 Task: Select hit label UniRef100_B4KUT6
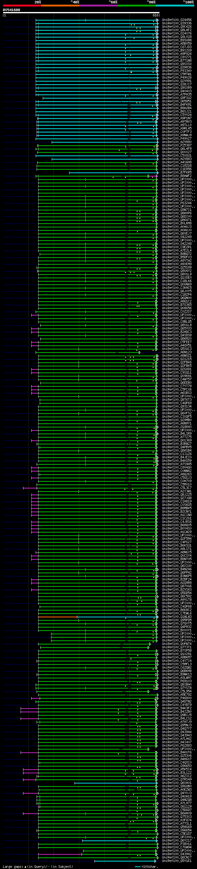177,752
